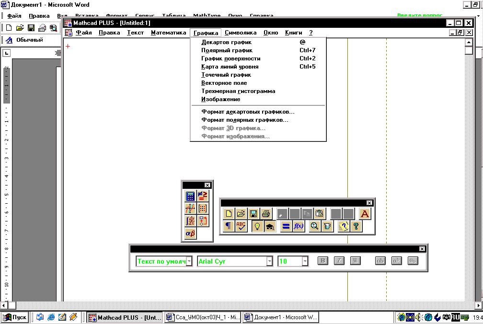483x324 pixels.
Task: Choose График поверхности menu entry
Action: (258, 58)
